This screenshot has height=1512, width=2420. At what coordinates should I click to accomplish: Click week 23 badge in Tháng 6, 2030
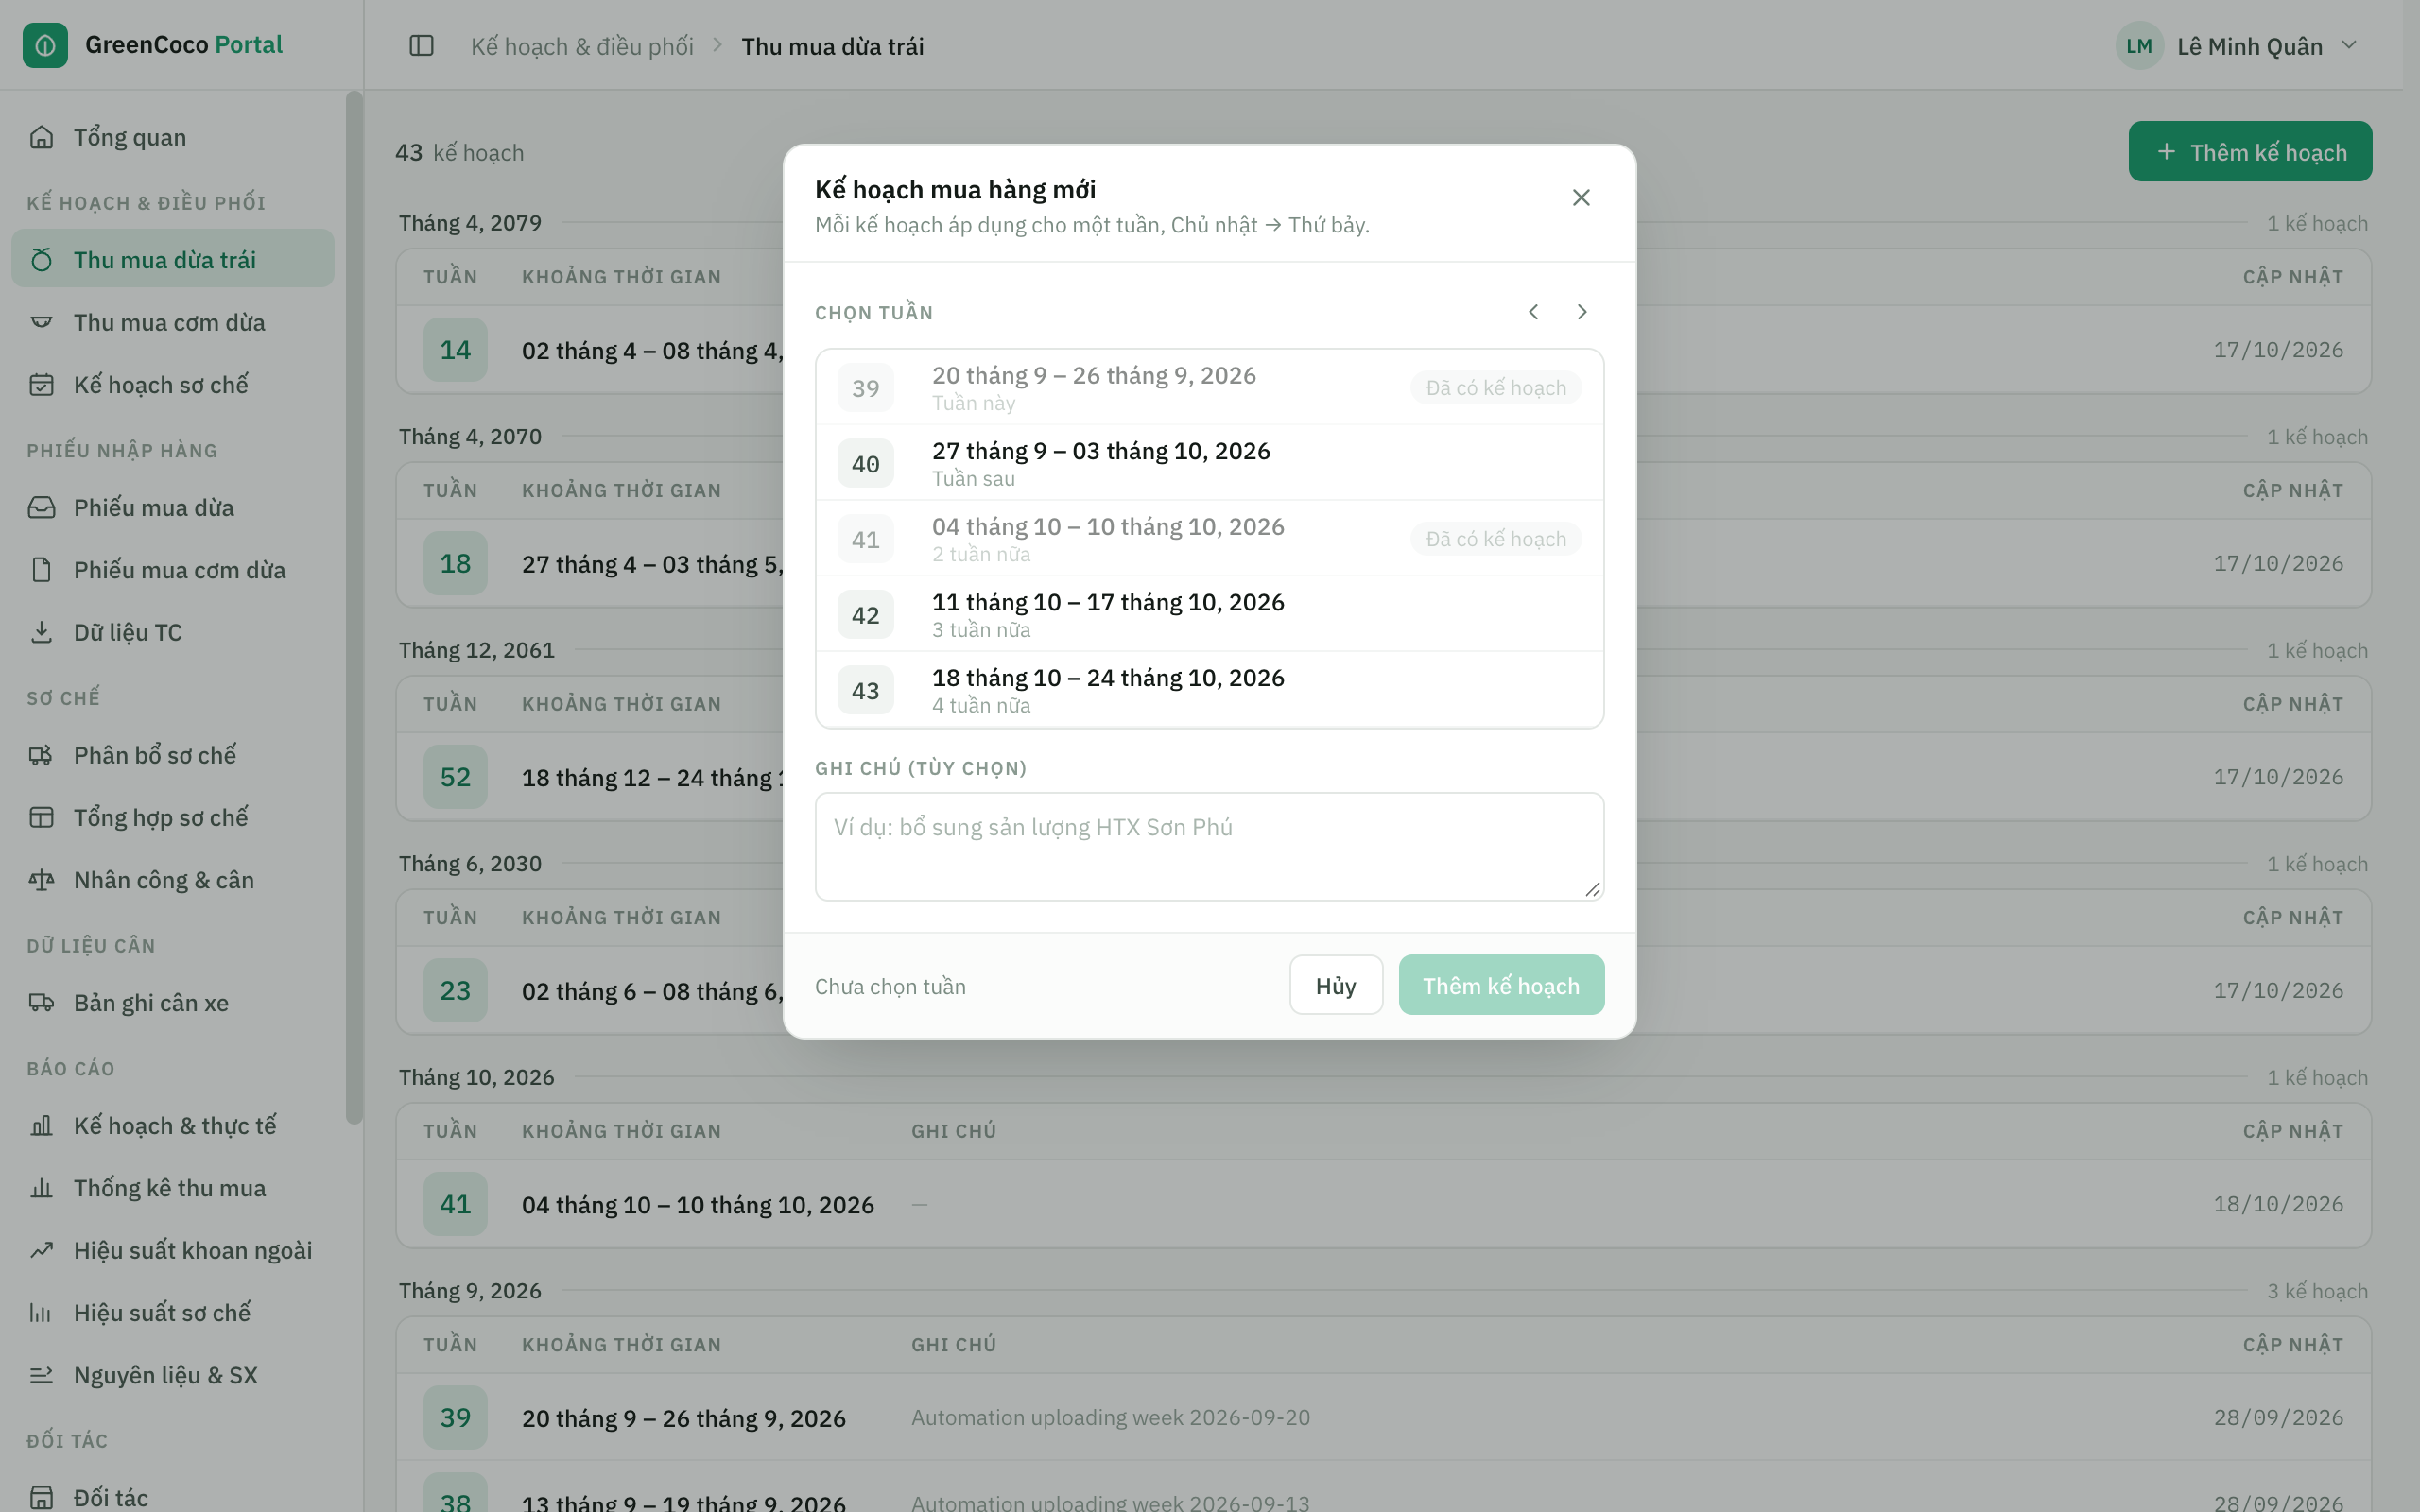click(455, 990)
